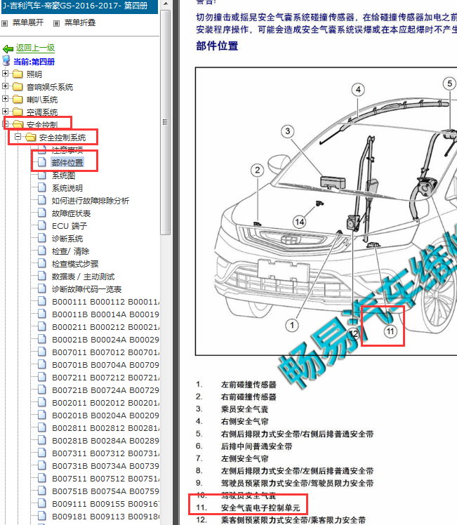Open fault code B00021B B00024A entry
457x525 pixels.
click(x=105, y=340)
